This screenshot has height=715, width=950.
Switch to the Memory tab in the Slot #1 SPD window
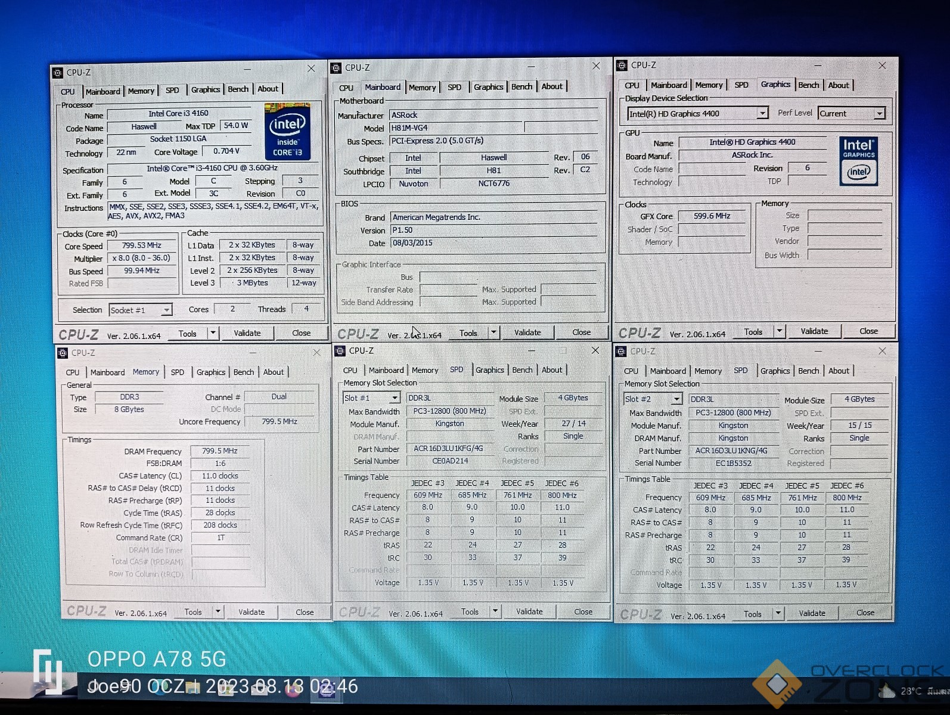425,371
